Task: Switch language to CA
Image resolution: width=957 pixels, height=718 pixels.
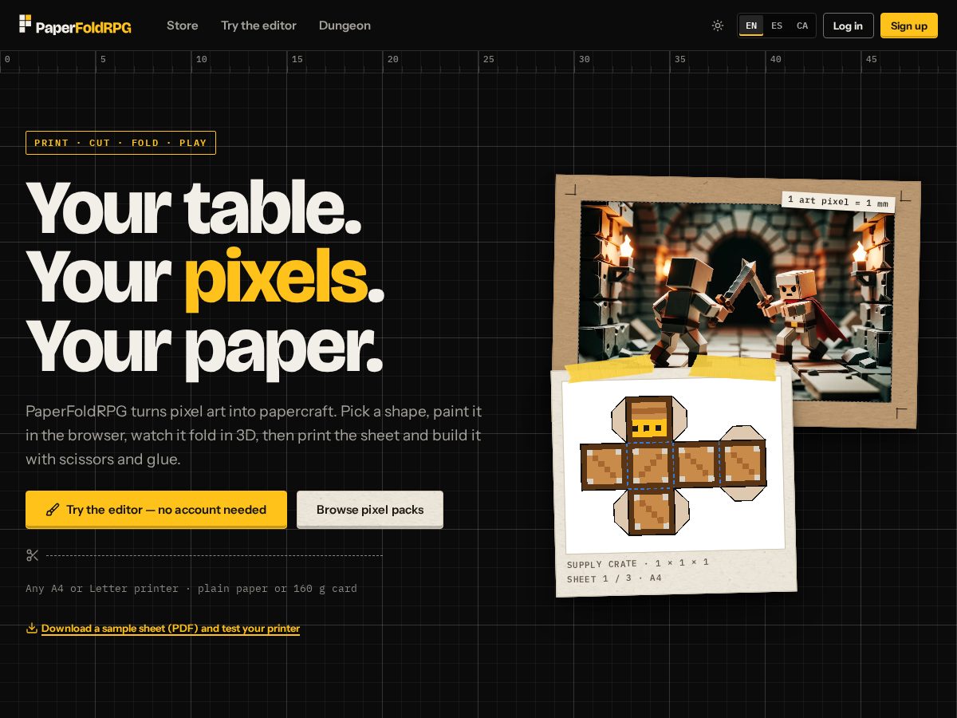Action: 802,26
